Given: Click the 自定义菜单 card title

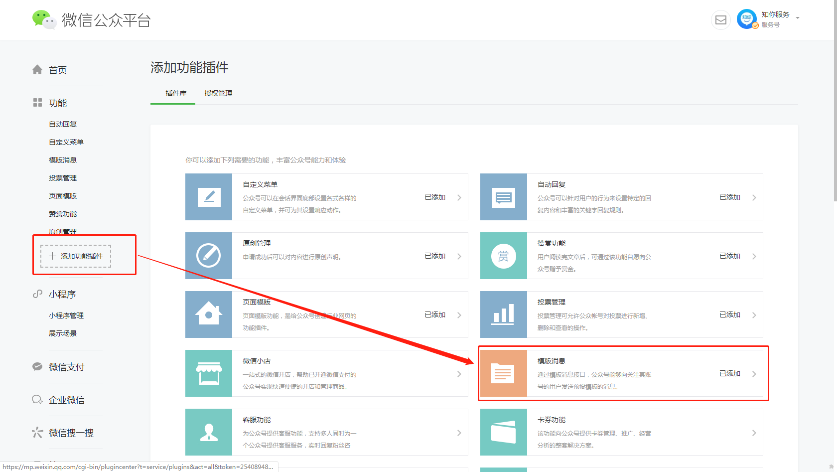Looking at the screenshot, I should pos(260,184).
